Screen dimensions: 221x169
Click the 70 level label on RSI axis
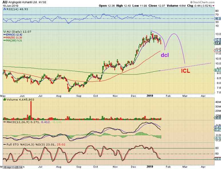tap(217, 15)
